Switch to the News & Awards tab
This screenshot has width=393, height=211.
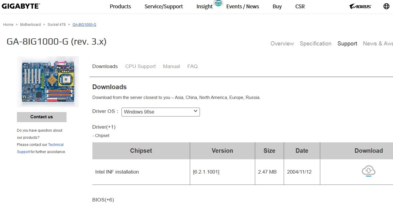pyautogui.click(x=378, y=44)
